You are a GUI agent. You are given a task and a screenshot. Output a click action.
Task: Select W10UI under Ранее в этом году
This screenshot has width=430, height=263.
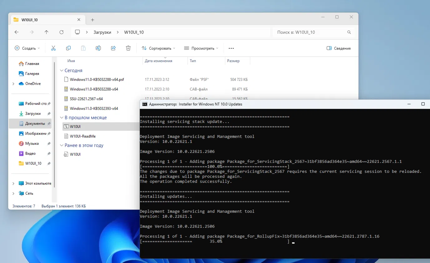pos(75,154)
